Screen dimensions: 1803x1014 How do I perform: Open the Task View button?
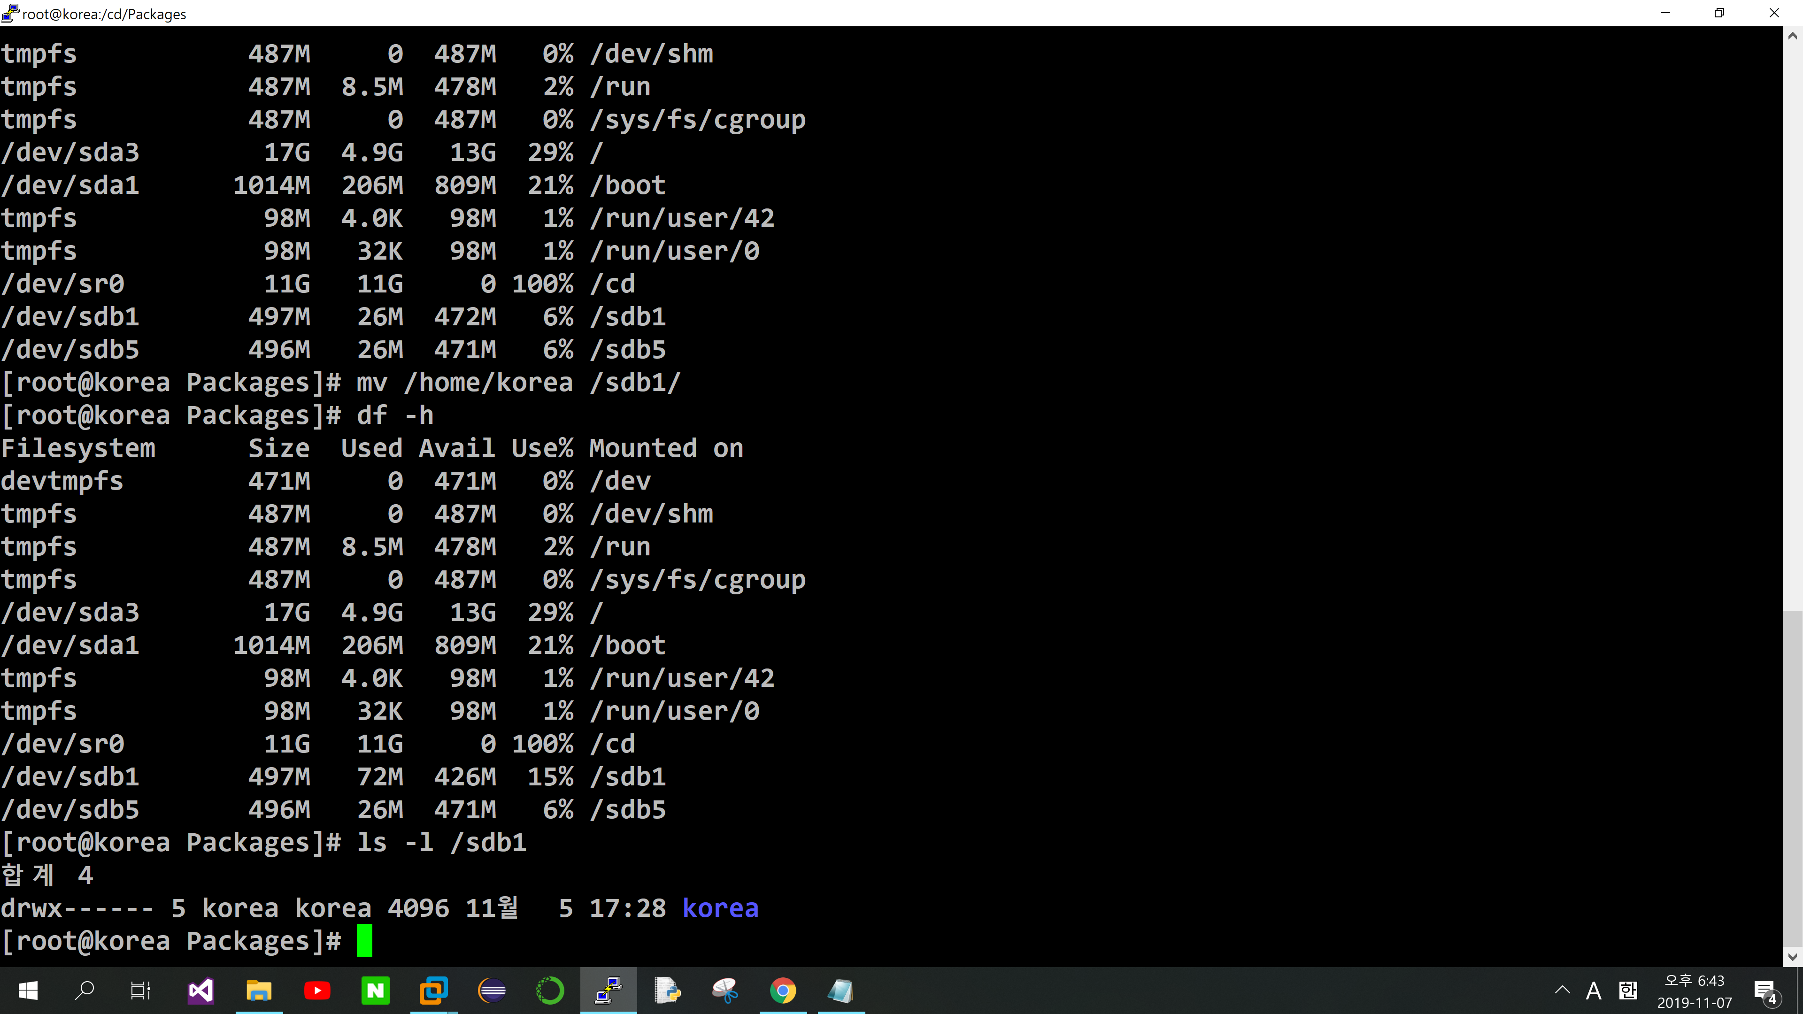click(141, 990)
